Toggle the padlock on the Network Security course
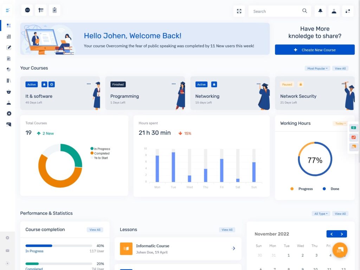This screenshot has height=270, width=360. point(301,84)
